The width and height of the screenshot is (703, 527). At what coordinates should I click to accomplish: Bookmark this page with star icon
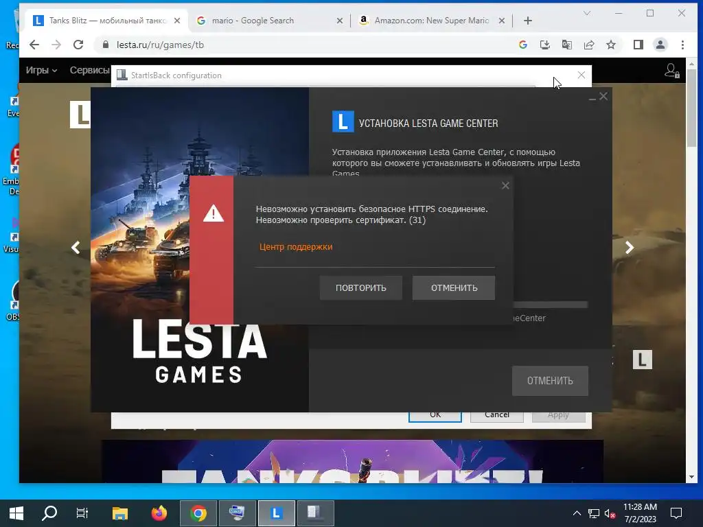(x=610, y=45)
